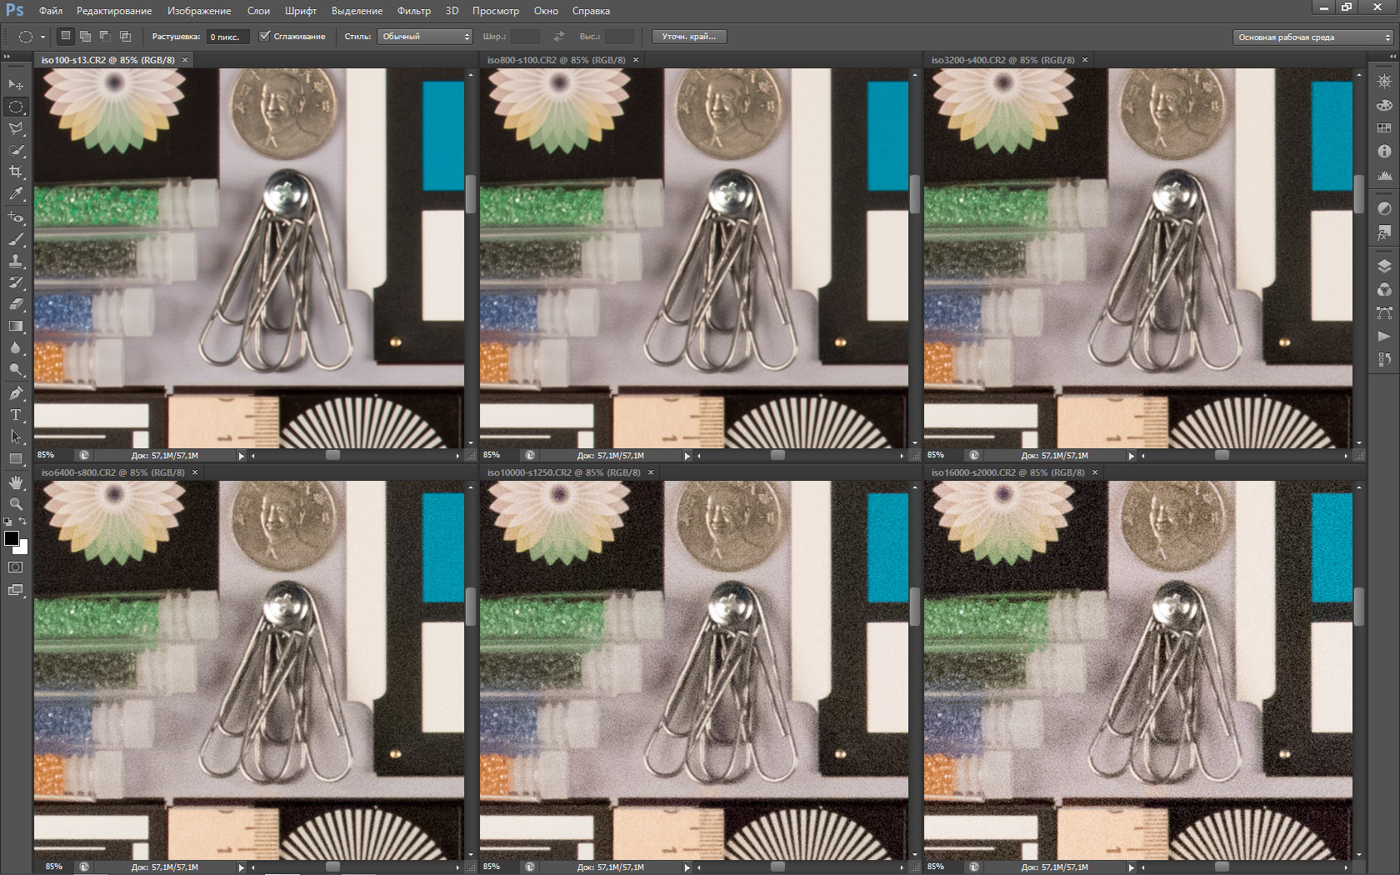The image size is (1400, 875).
Task: Open the Actions panel play icon
Action: coord(1384,336)
